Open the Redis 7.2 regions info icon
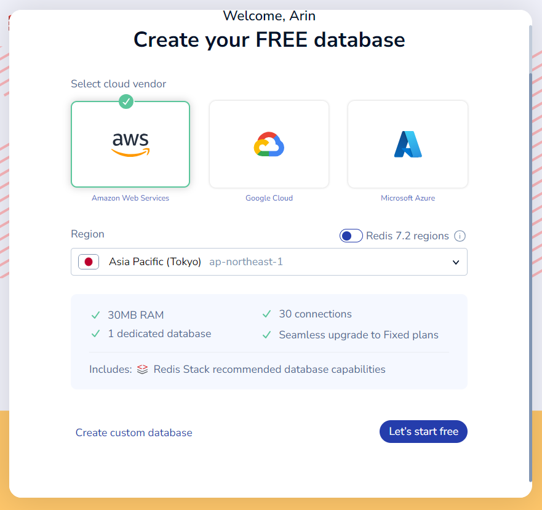This screenshot has width=542, height=510. [x=460, y=236]
